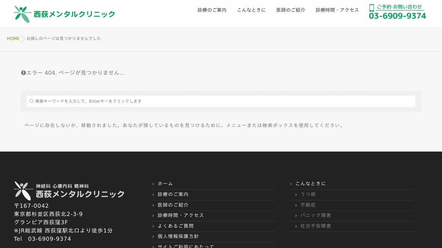The height and width of the screenshot is (248, 442).
Task: Click the arrow next to よくあるご質問
Action: point(153,226)
